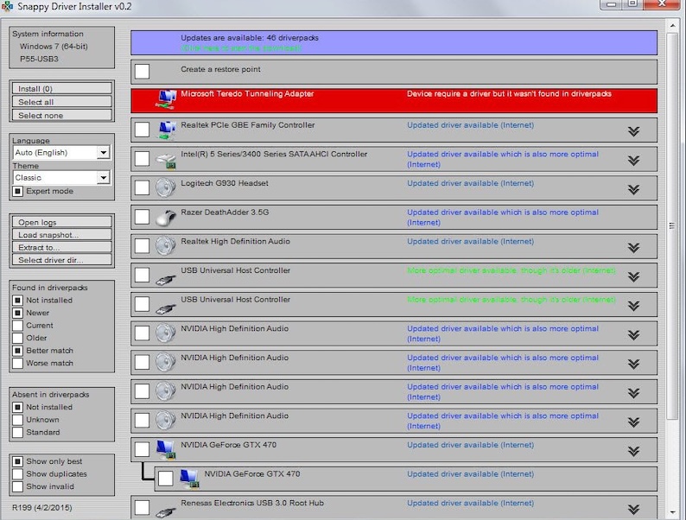Toggle the Expert mode checkbox

coord(18,191)
